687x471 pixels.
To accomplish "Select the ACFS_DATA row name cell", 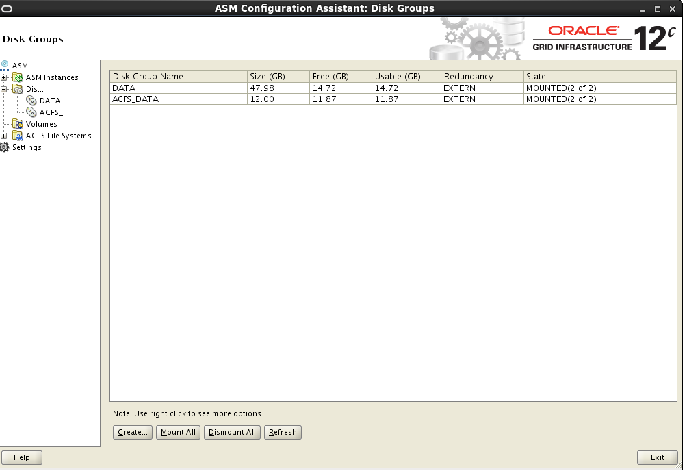I will tap(179, 99).
